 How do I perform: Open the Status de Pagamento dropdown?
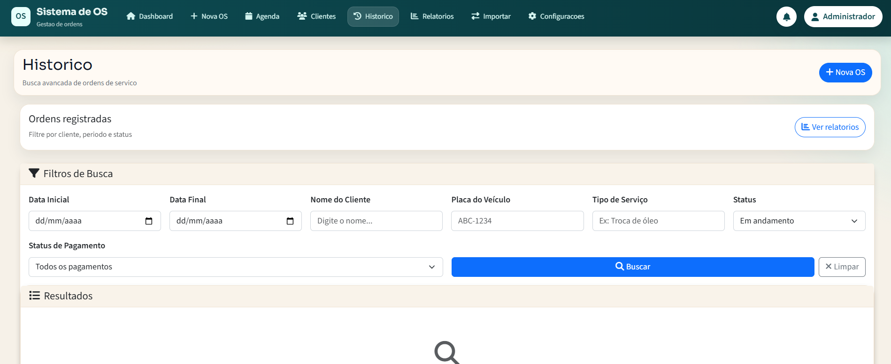[235, 267]
